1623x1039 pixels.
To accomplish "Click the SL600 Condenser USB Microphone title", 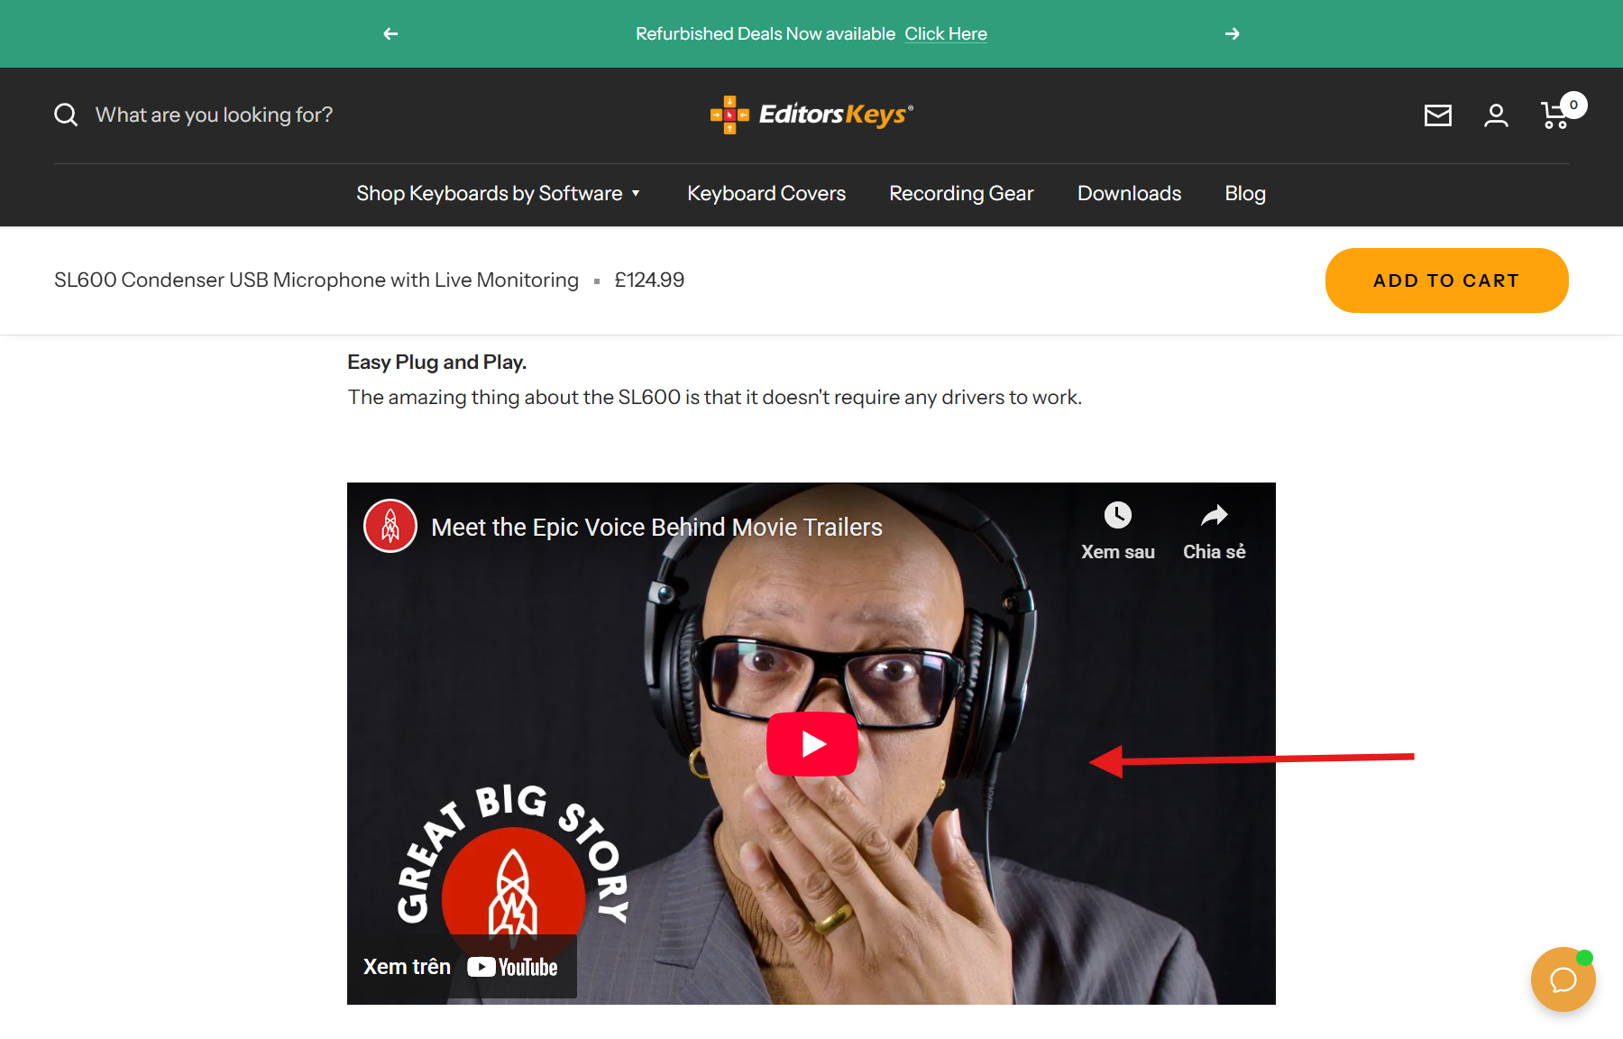I will coord(316,280).
